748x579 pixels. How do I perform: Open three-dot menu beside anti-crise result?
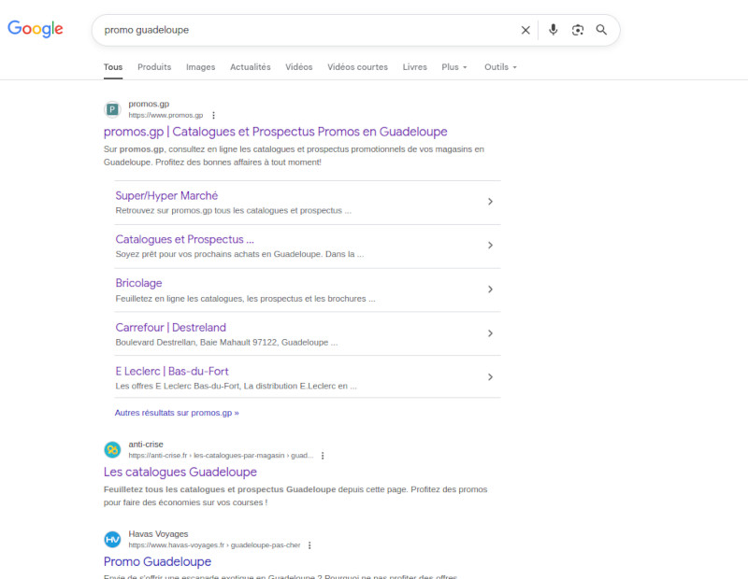point(323,456)
